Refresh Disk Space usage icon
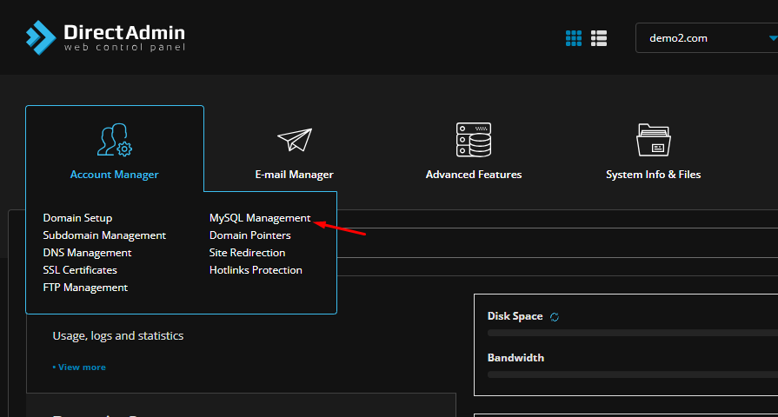This screenshot has height=417, width=778. 555,317
